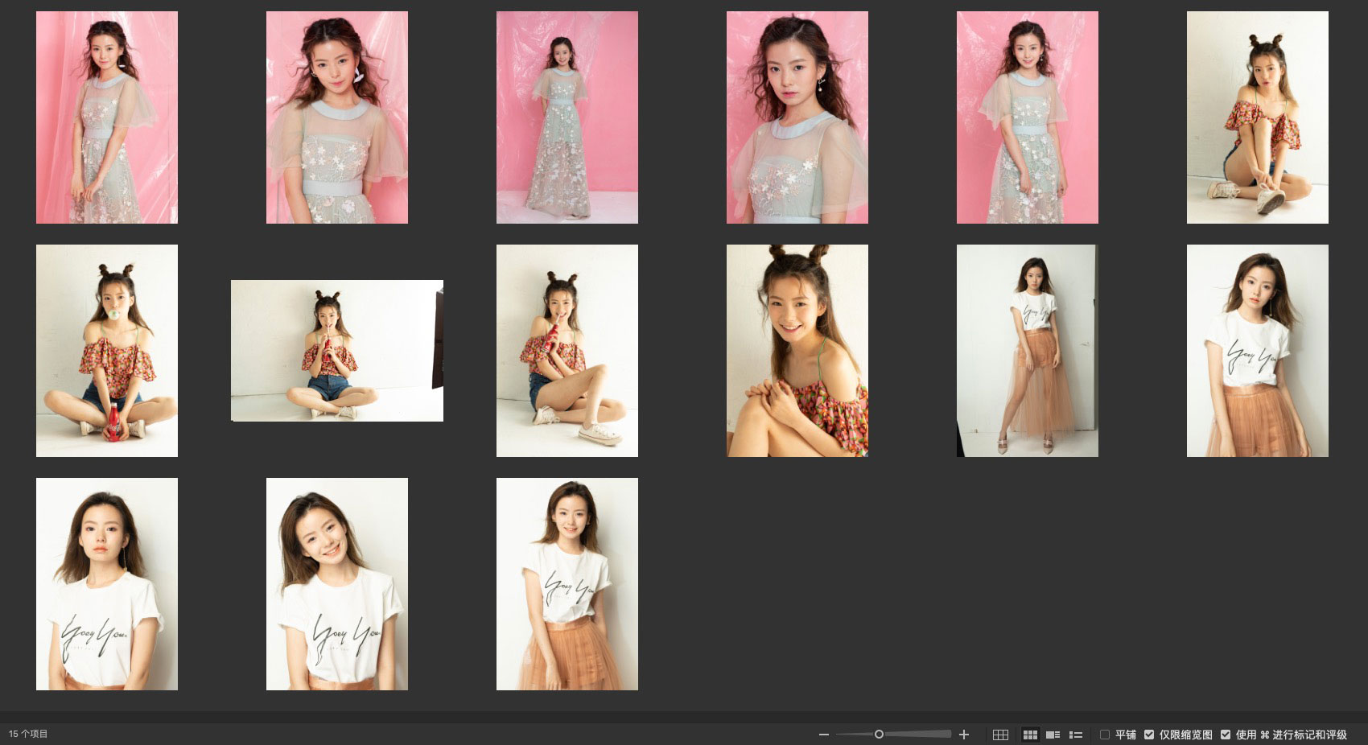Switch to details view layout
The image size is (1368, 745).
pos(1053,735)
